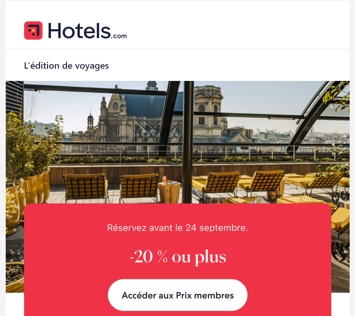Select the "L'édition de voyages" heading
The height and width of the screenshot is (316, 355).
pyautogui.click(x=66, y=66)
